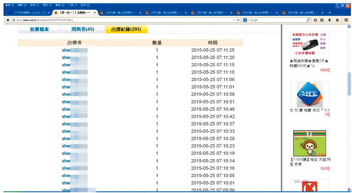Click the timestamp 2015-05-25 07:10:23
Viewport: 352px width, 193px height.
click(213, 146)
